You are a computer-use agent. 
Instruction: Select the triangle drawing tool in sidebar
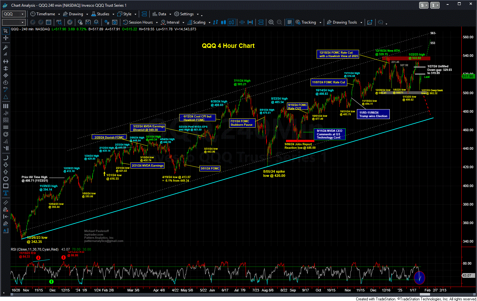point(5,97)
